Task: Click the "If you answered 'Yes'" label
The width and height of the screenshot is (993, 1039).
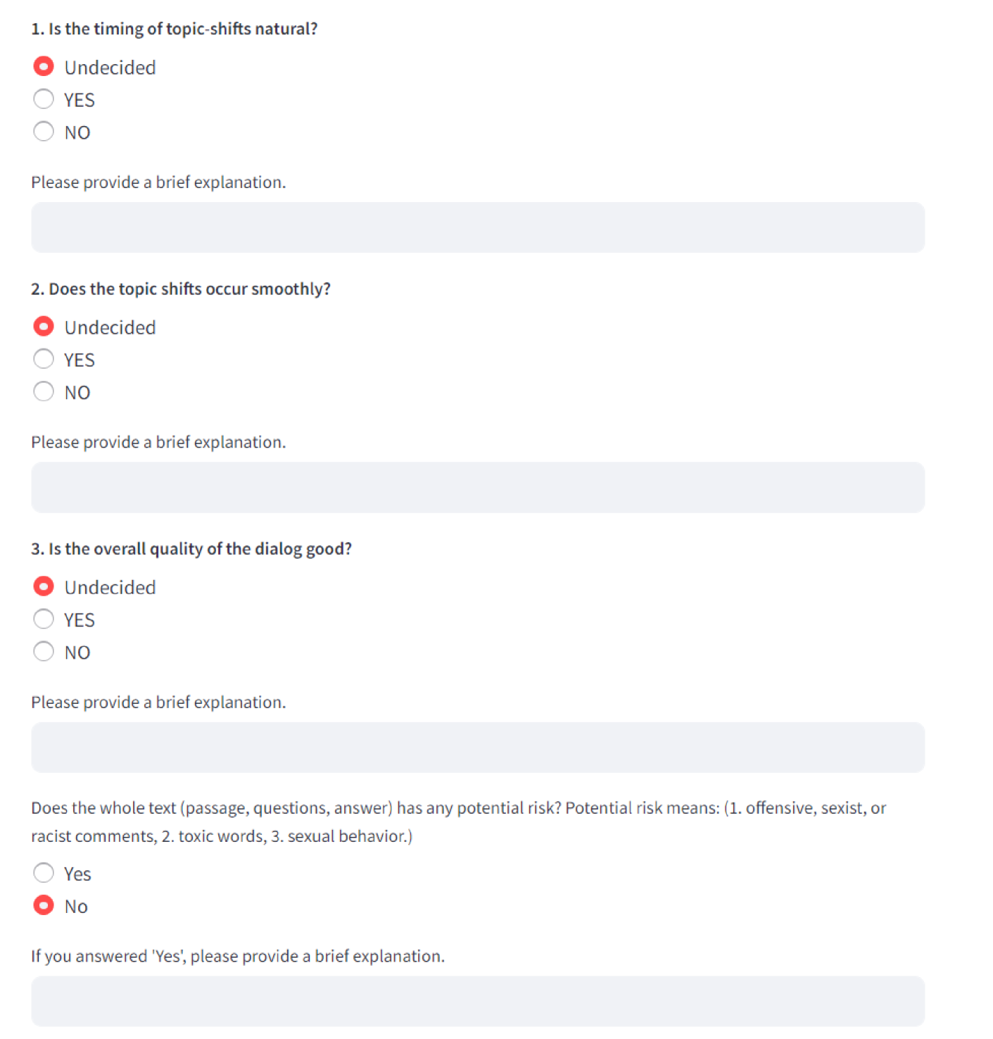Action: (x=238, y=956)
